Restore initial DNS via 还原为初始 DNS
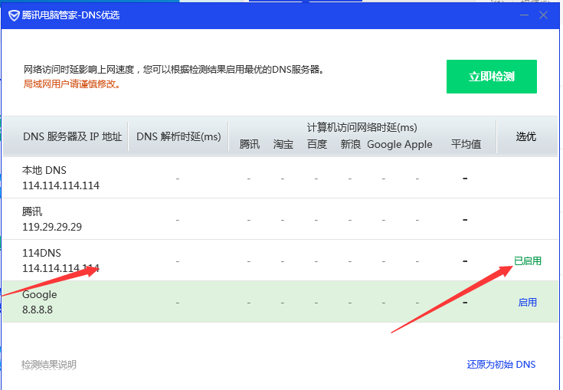This screenshot has height=390, width=563. [x=501, y=365]
